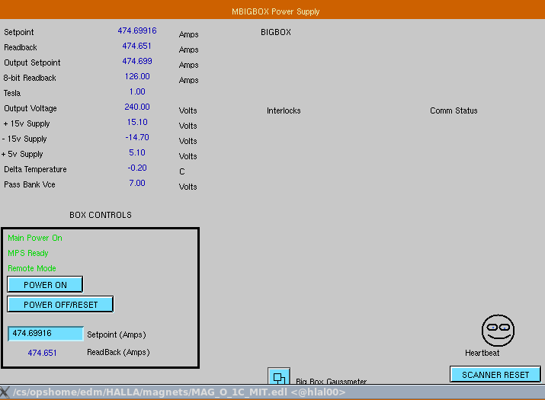Image resolution: width=545 pixels, height=400 pixels.
Task: Click the MBIGBOX Power Supply title
Action: (x=276, y=11)
